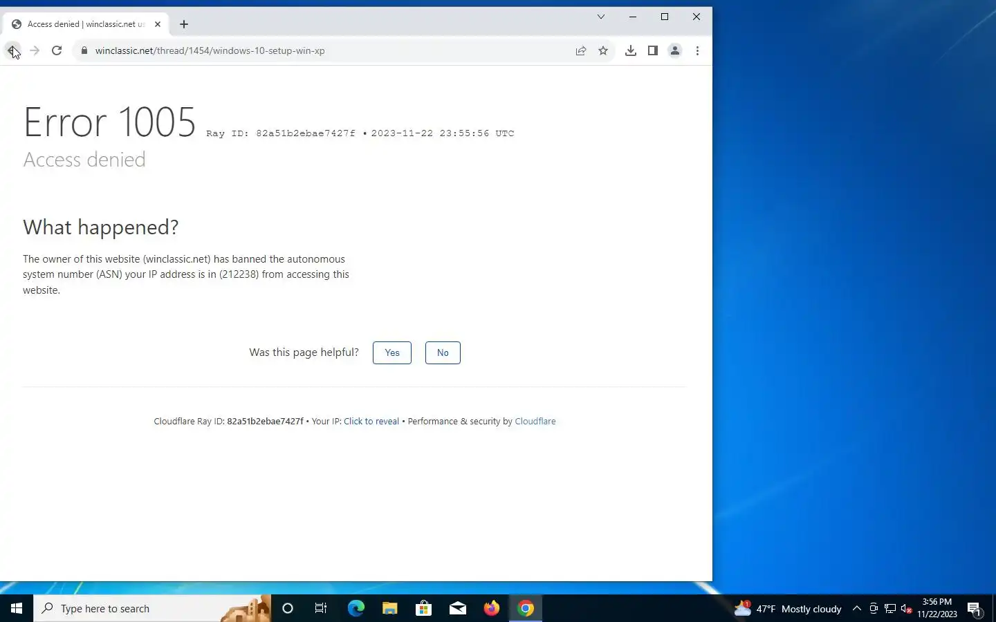The image size is (996, 622).
Task: Select the Access denied winclassic.net tab
Action: point(86,24)
